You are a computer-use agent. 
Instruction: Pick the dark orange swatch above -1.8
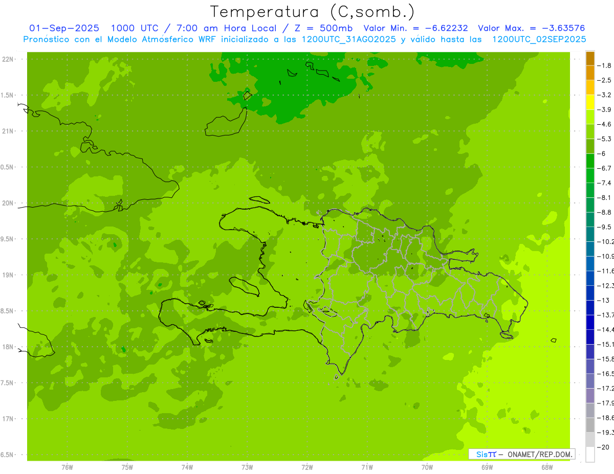click(590, 58)
